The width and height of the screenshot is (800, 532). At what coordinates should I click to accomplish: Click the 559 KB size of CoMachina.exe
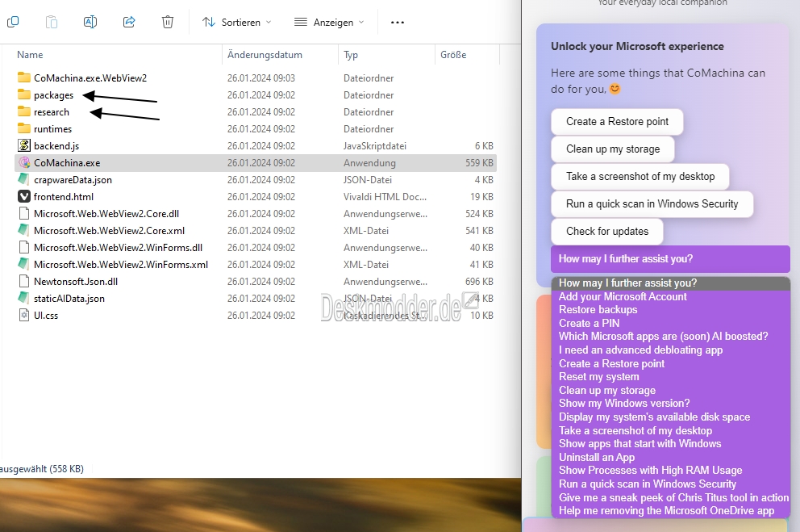pyautogui.click(x=479, y=163)
